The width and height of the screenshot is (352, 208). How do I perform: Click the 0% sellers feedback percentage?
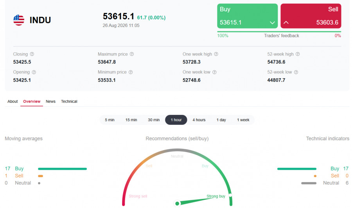[x=338, y=36]
